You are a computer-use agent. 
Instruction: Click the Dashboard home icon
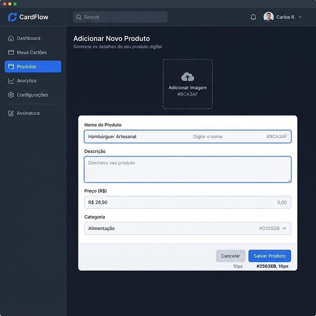[x=11, y=38]
